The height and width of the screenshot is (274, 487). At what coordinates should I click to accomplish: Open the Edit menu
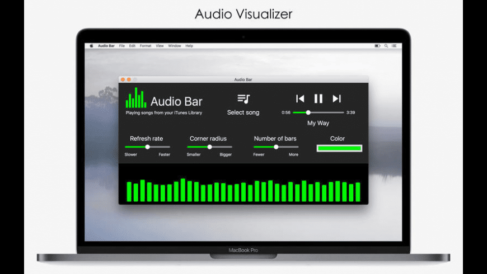(132, 46)
